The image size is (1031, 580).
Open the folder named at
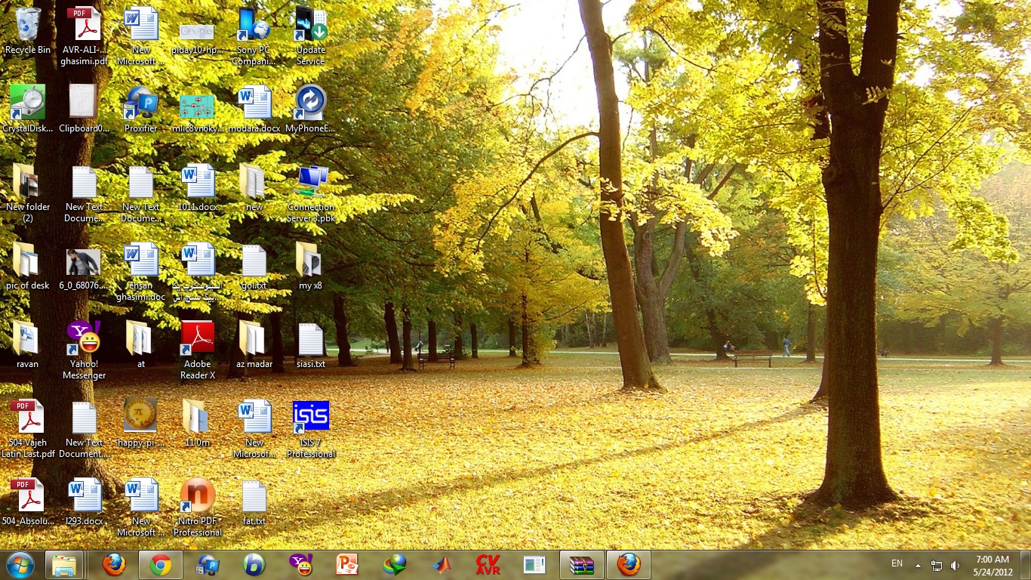tap(141, 344)
